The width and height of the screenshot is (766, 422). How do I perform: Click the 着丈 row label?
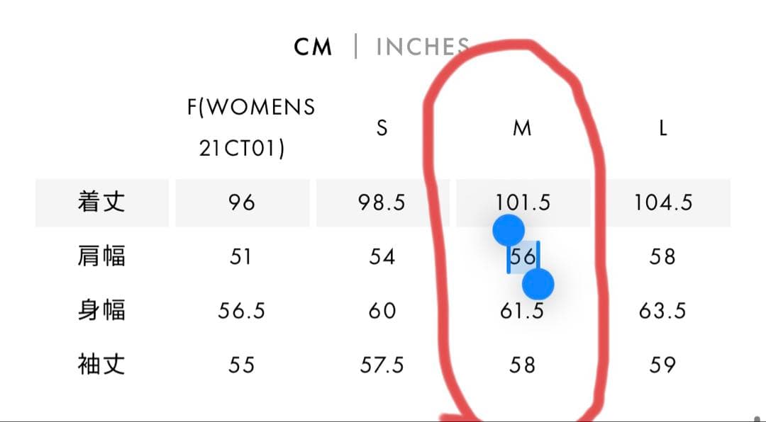tap(101, 203)
